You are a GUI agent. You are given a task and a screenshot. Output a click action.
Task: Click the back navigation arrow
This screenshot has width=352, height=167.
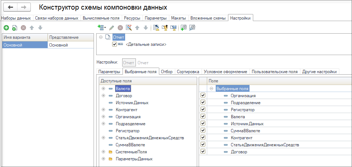[x=10, y=7]
